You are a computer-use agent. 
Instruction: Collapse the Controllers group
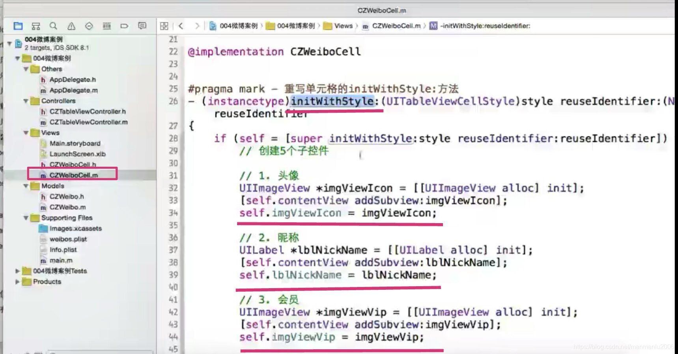[26, 101]
